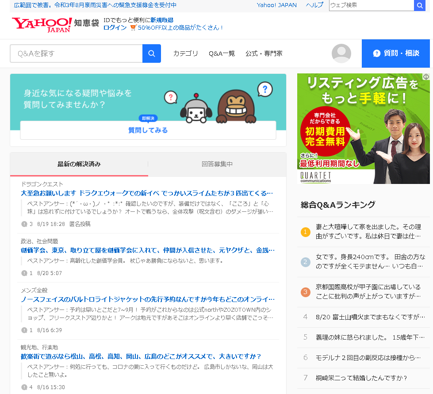The image size is (433, 394).
Task: Open the 創価学会 question title
Action: [x=148, y=250]
